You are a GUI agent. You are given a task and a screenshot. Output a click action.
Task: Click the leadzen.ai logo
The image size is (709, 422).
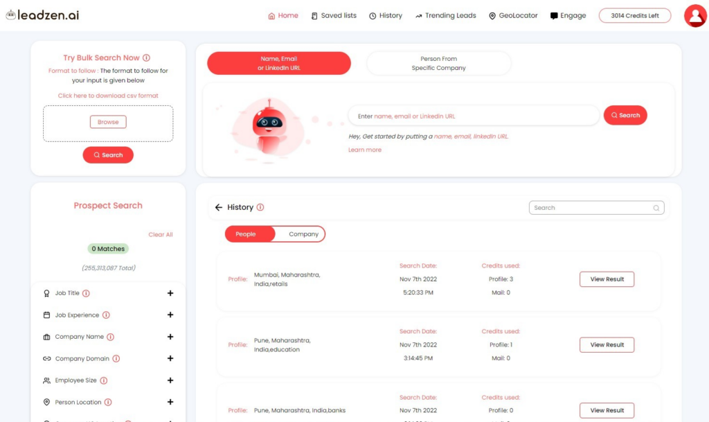coord(42,15)
